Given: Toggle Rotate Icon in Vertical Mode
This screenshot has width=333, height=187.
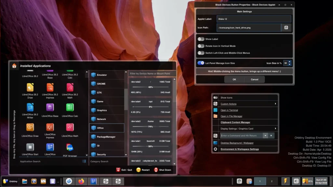Looking at the screenshot, I should coord(201,46).
